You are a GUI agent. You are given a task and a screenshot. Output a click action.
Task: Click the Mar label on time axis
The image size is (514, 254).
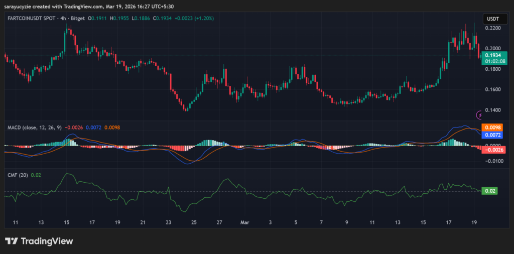245,221
